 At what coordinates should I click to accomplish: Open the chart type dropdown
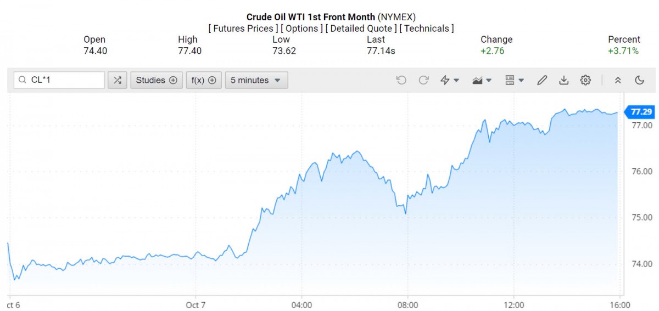click(482, 80)
